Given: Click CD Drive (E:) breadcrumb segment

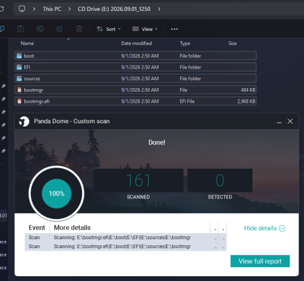Looking at the screenshot, I should (114, 9).
